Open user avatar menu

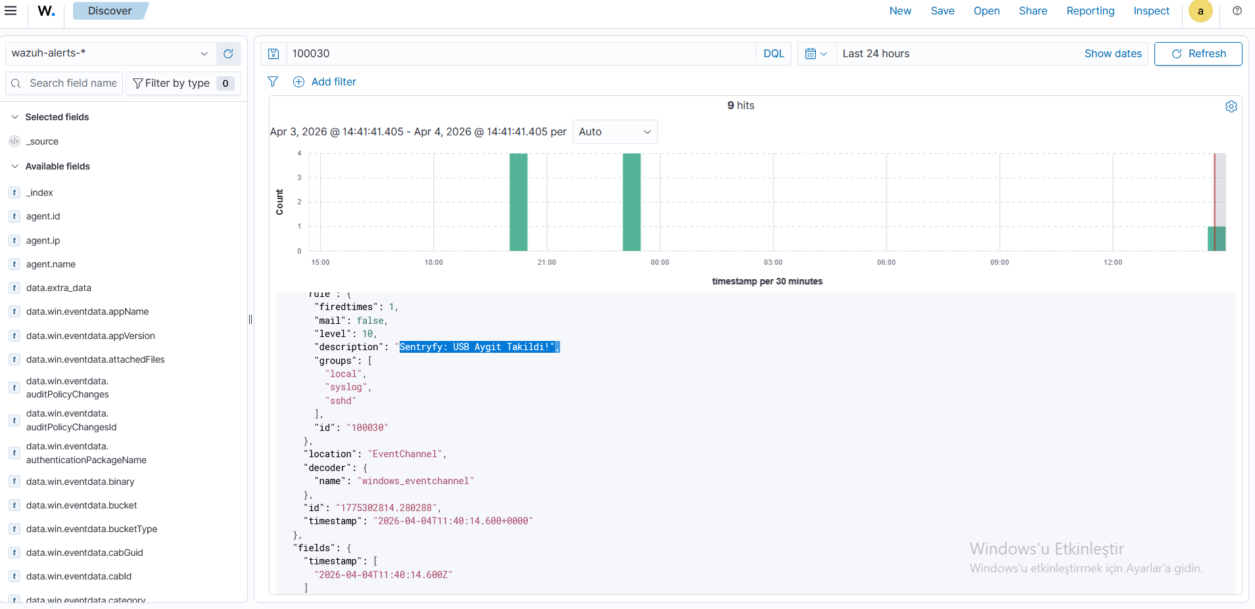[x=1200, y=11]
